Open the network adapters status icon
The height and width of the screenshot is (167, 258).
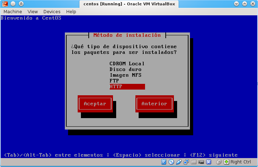coord(186,162)
